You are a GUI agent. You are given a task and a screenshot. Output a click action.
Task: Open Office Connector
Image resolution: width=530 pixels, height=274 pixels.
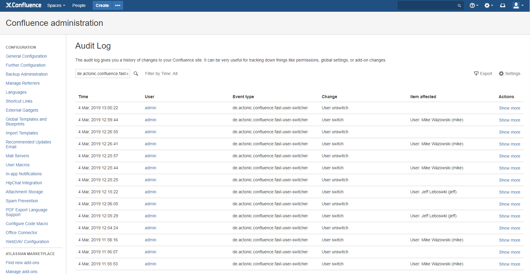tap(21, 233)
